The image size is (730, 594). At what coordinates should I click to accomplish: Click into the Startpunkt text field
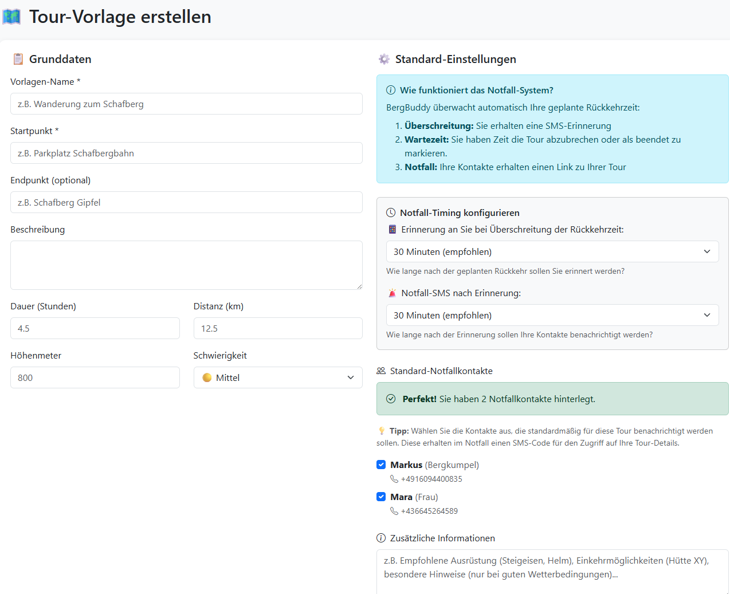186,153
